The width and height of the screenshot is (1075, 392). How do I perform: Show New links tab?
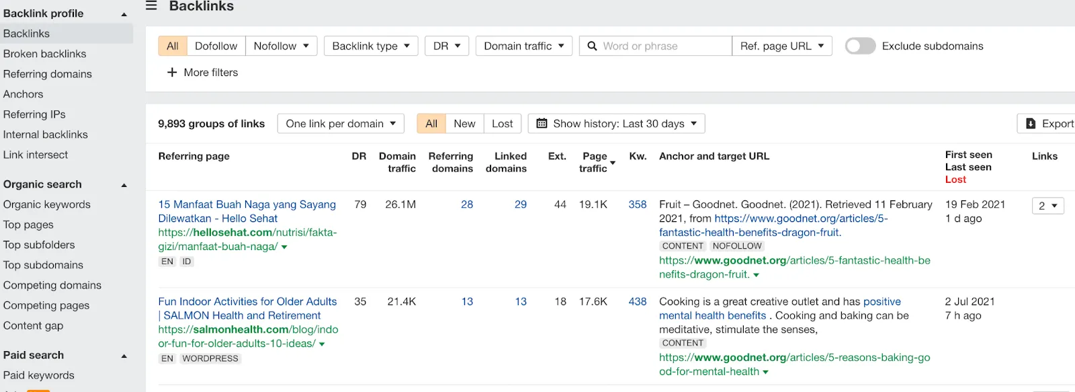click(464, 124)
